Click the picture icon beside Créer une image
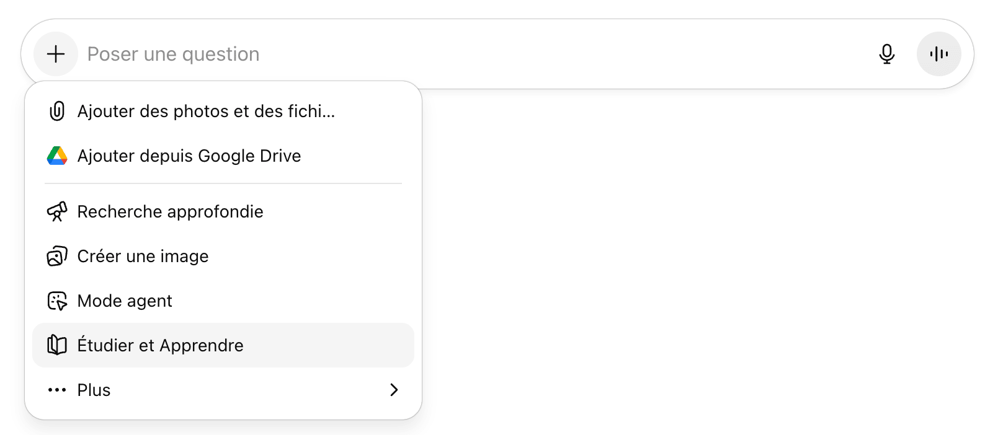This screenshot has width=985, height=435. [x=57, y=256]
